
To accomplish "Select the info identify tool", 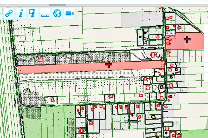I will 21,13.
